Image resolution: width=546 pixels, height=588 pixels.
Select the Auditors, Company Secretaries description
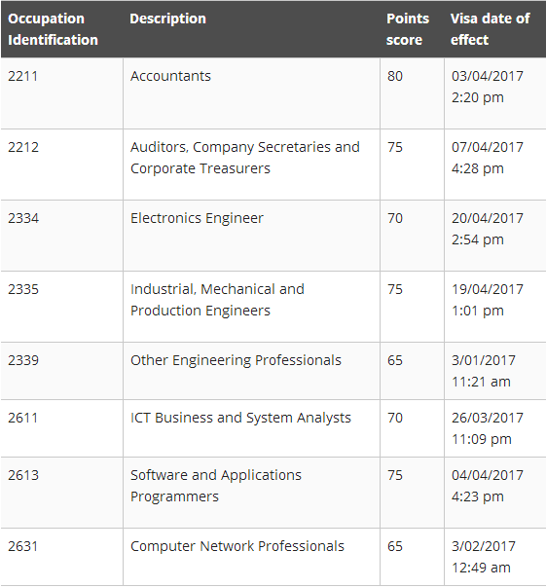click(x=245, y=158)
